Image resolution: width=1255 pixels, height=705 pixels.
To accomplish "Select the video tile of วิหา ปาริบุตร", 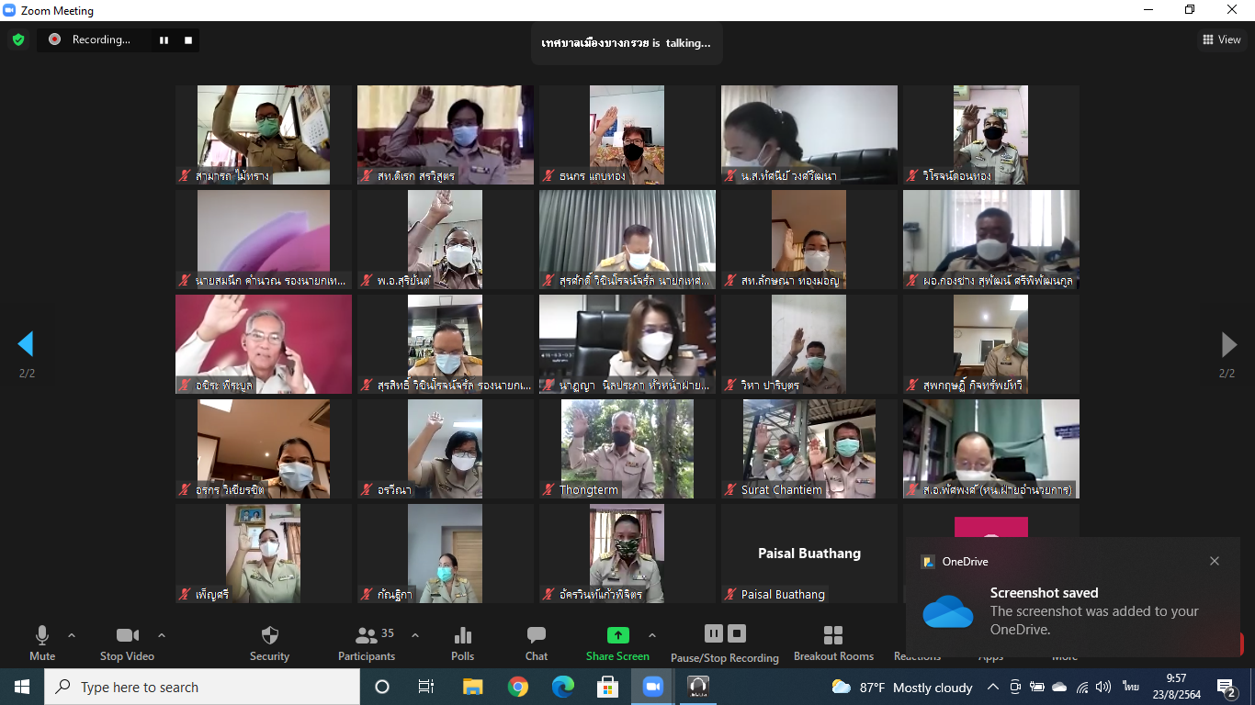I will click(x=809, y=344).
